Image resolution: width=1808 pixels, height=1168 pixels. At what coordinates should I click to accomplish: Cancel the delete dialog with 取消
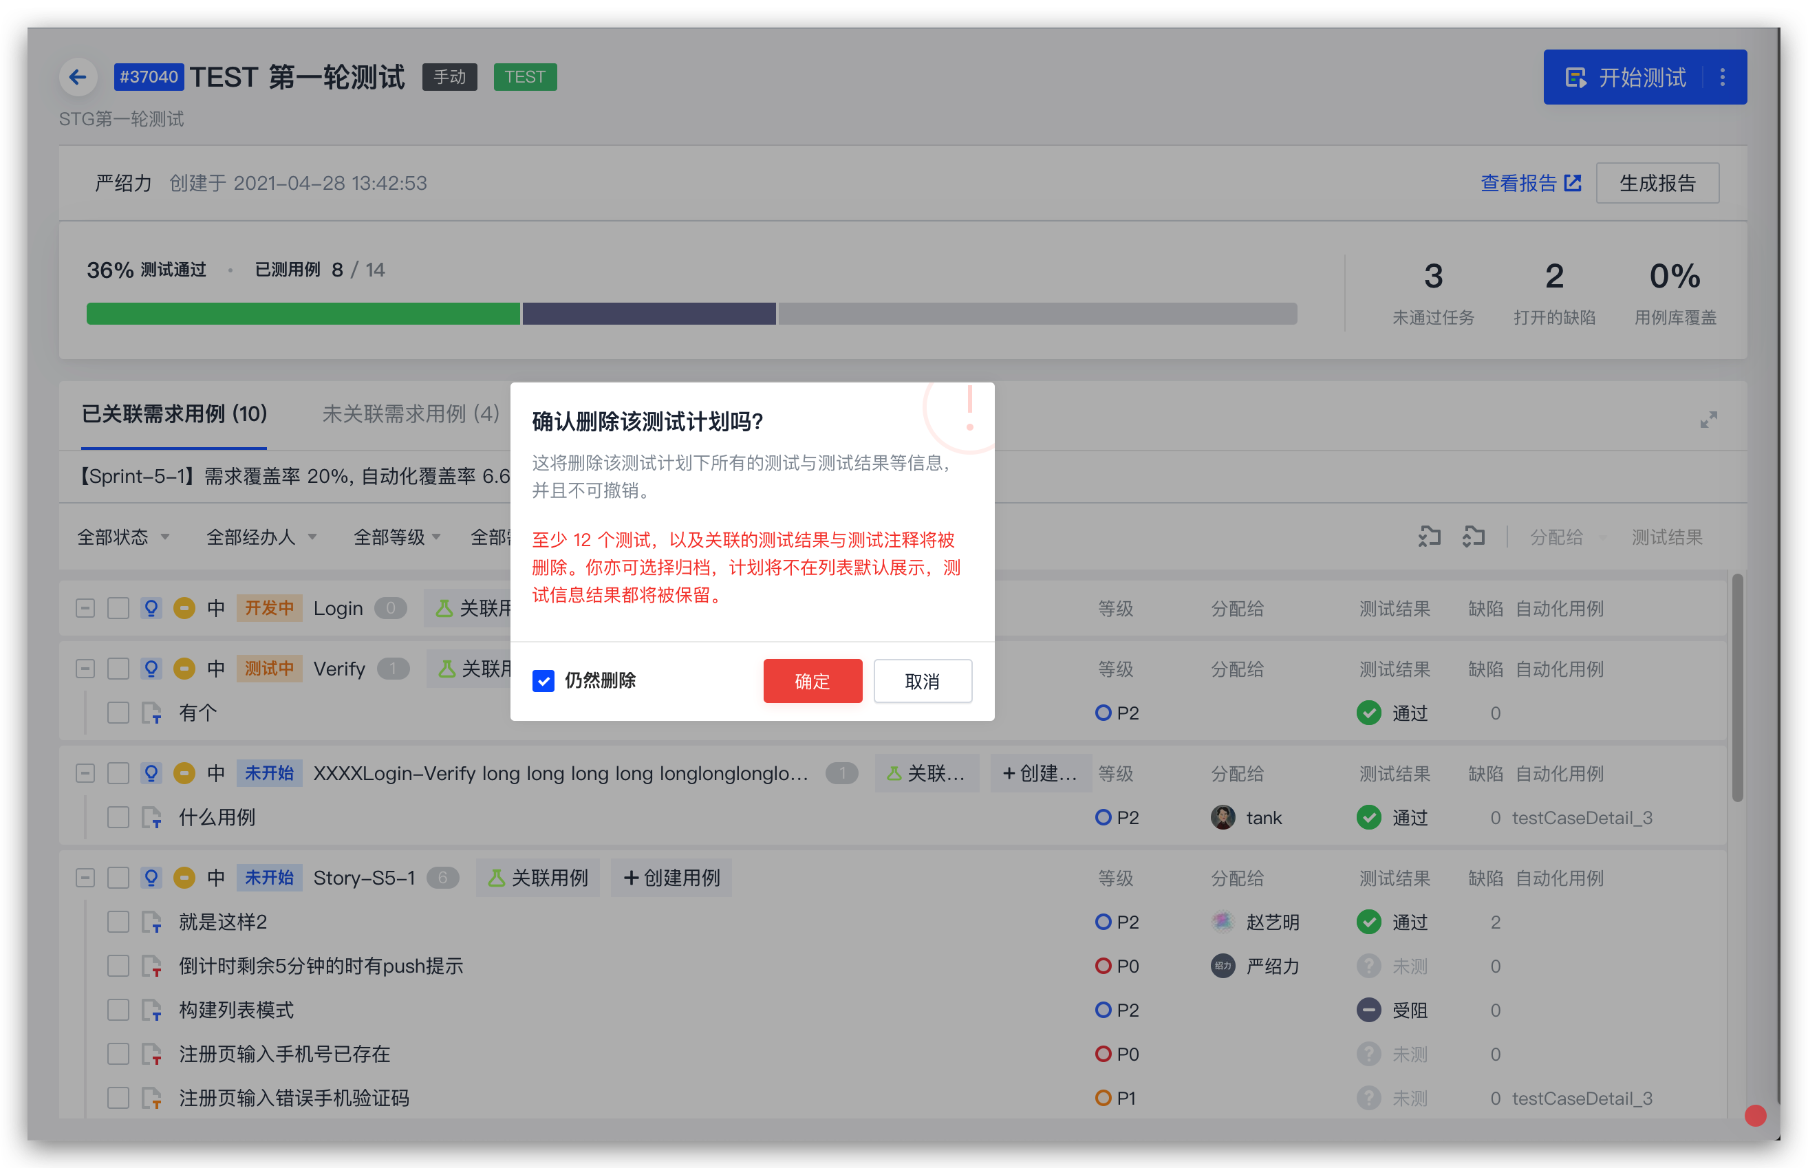click(922, 681)
